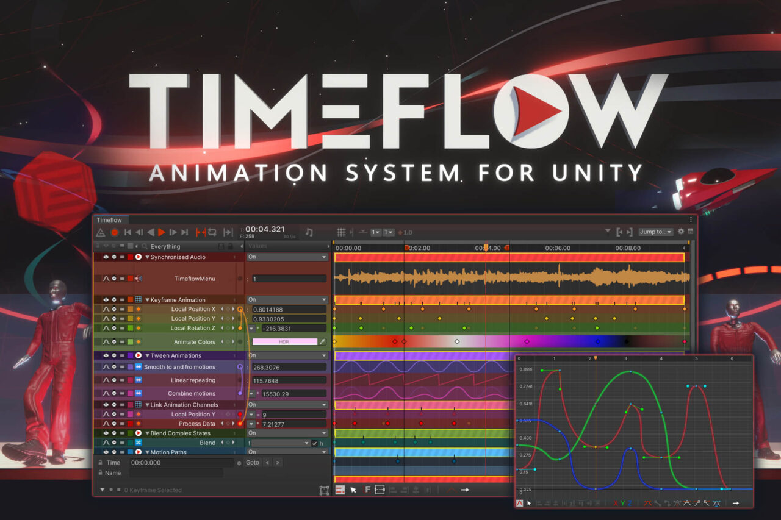
Task: Select the Timeflow tab
Action: (x=109, y=220)
